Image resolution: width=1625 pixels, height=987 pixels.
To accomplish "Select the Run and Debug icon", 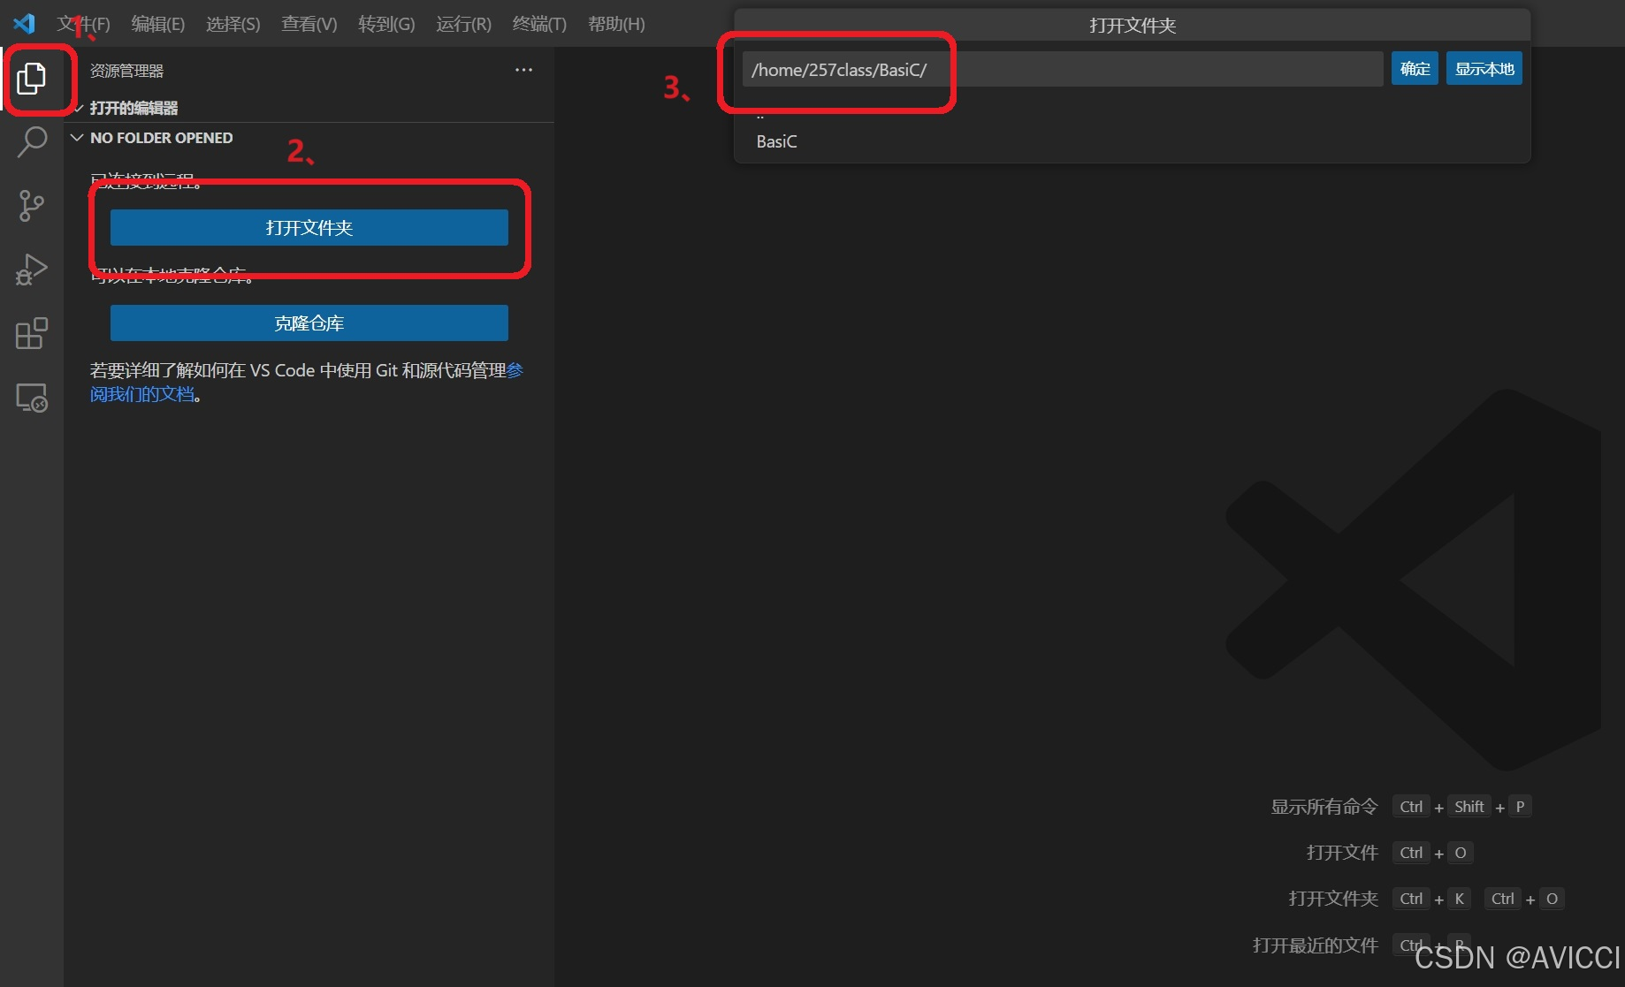I will [33, 269].
